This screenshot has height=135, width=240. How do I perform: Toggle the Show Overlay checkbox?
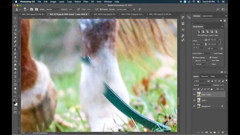tap(193, 57)
